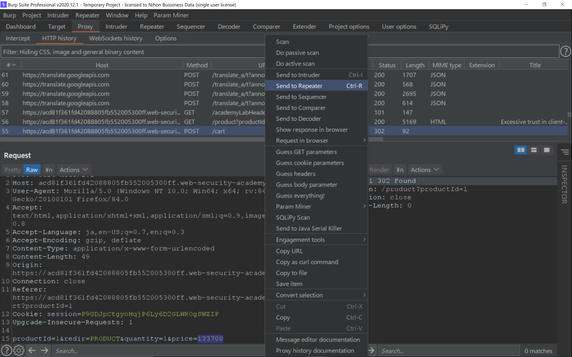Screen dimensions: 572x357
Task: Select Pretty view for the request
Action: click(x=12, y=169)
